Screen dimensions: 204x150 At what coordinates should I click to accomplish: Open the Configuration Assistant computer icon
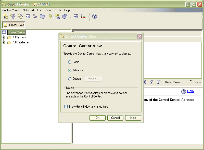(65, 16)
